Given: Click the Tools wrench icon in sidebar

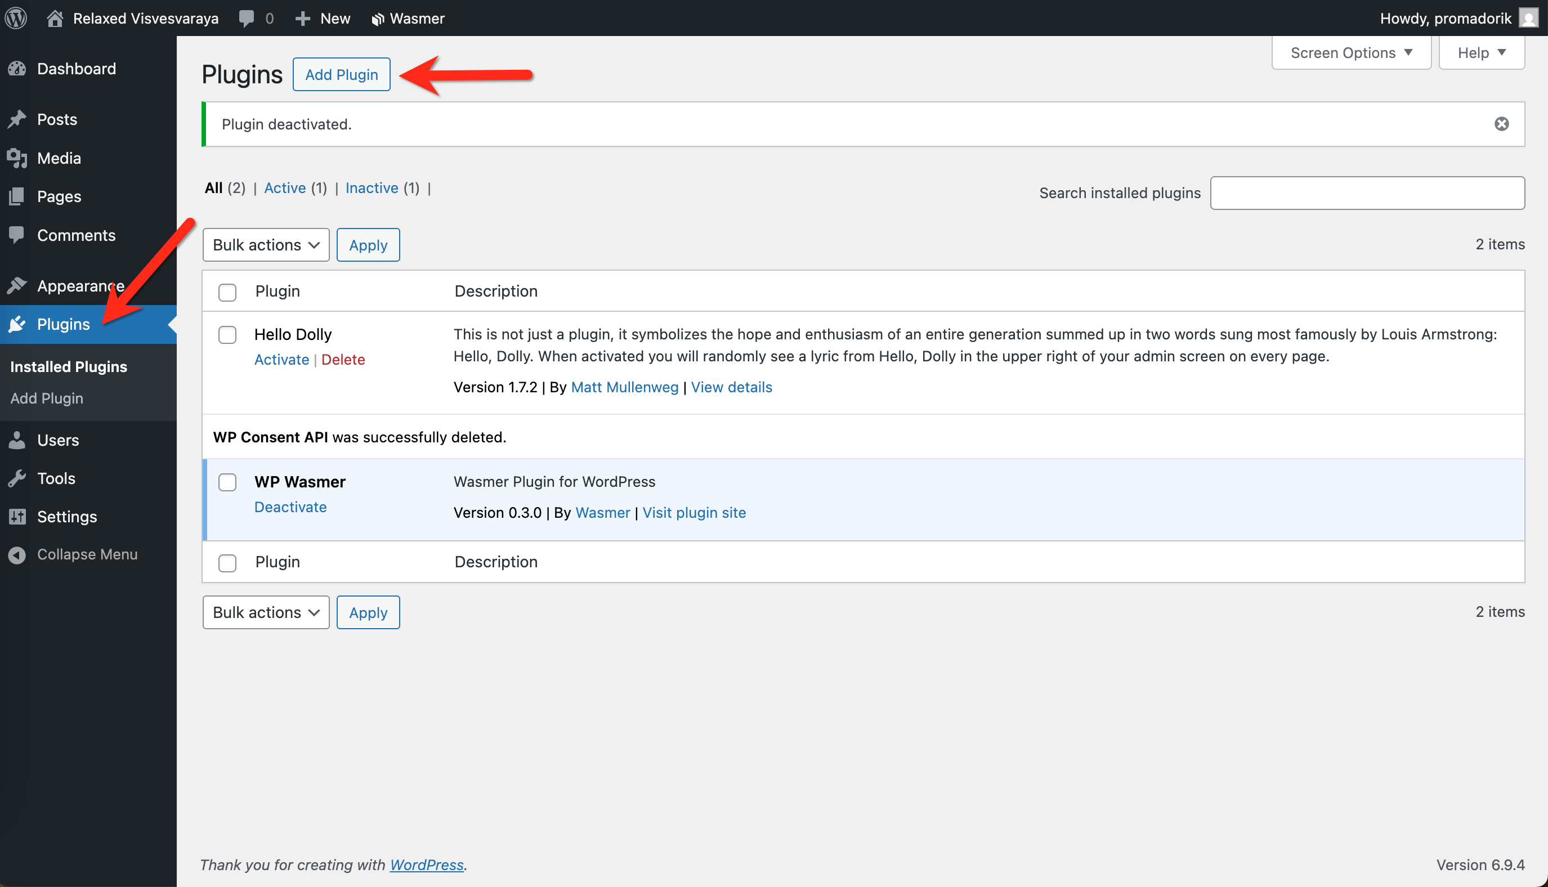Looking at the screenshot, I should (x=17, y=478).
